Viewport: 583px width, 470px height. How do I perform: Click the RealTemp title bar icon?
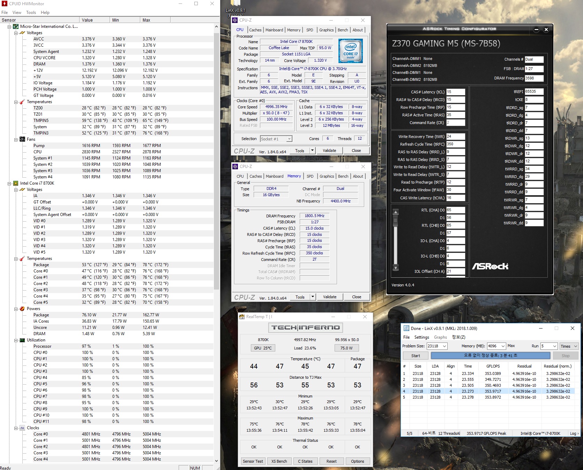[x=242, y=317]
